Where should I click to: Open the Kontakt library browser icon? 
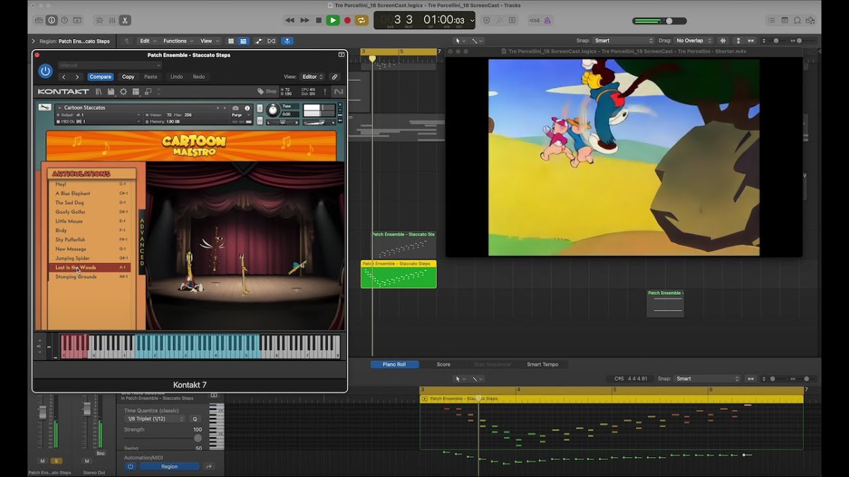click(x=99, y=91)
